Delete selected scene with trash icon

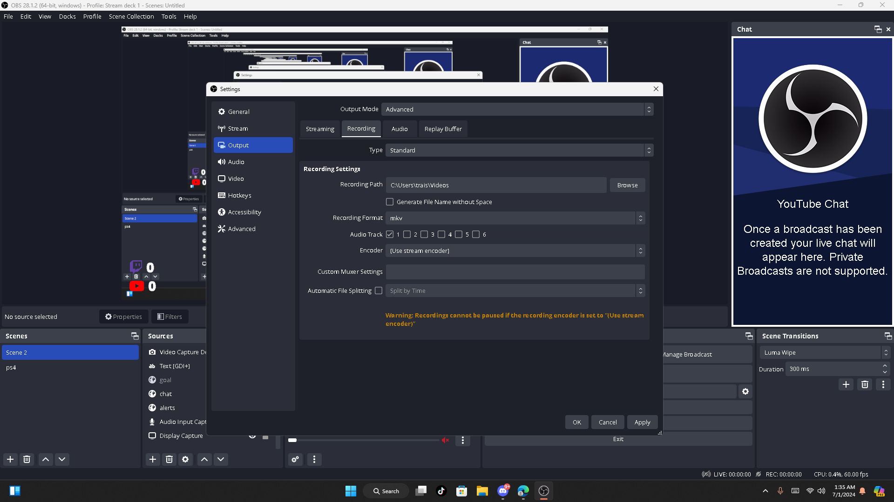(27, 459)
